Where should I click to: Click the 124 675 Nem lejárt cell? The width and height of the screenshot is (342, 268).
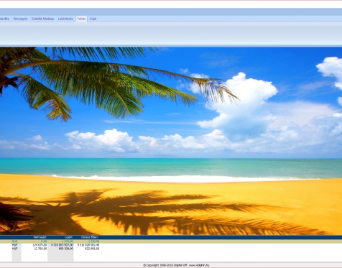coord(40,245)
